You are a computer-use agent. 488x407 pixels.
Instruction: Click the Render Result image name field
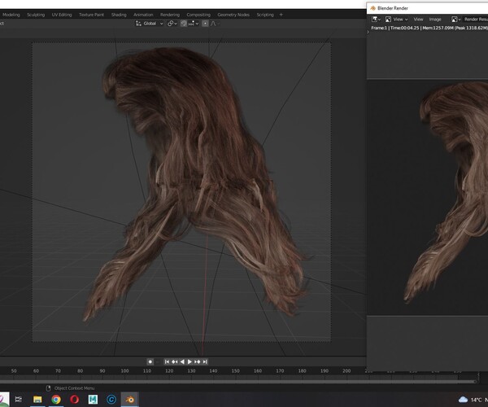[475, 20]
